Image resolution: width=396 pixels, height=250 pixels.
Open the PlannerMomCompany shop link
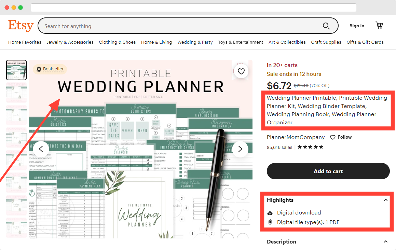click(296, 137)
